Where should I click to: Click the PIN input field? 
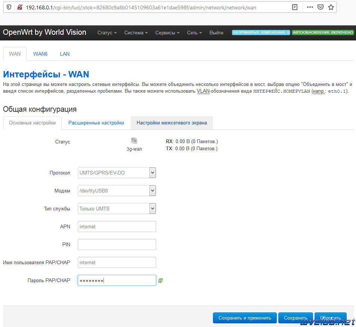tap(117, 244)
